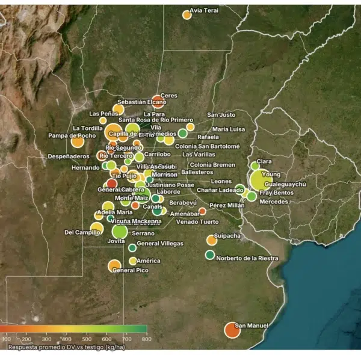Select the small Las Peñas bubble
Viewport: 361px width, 355px height.
pos(103,120)
